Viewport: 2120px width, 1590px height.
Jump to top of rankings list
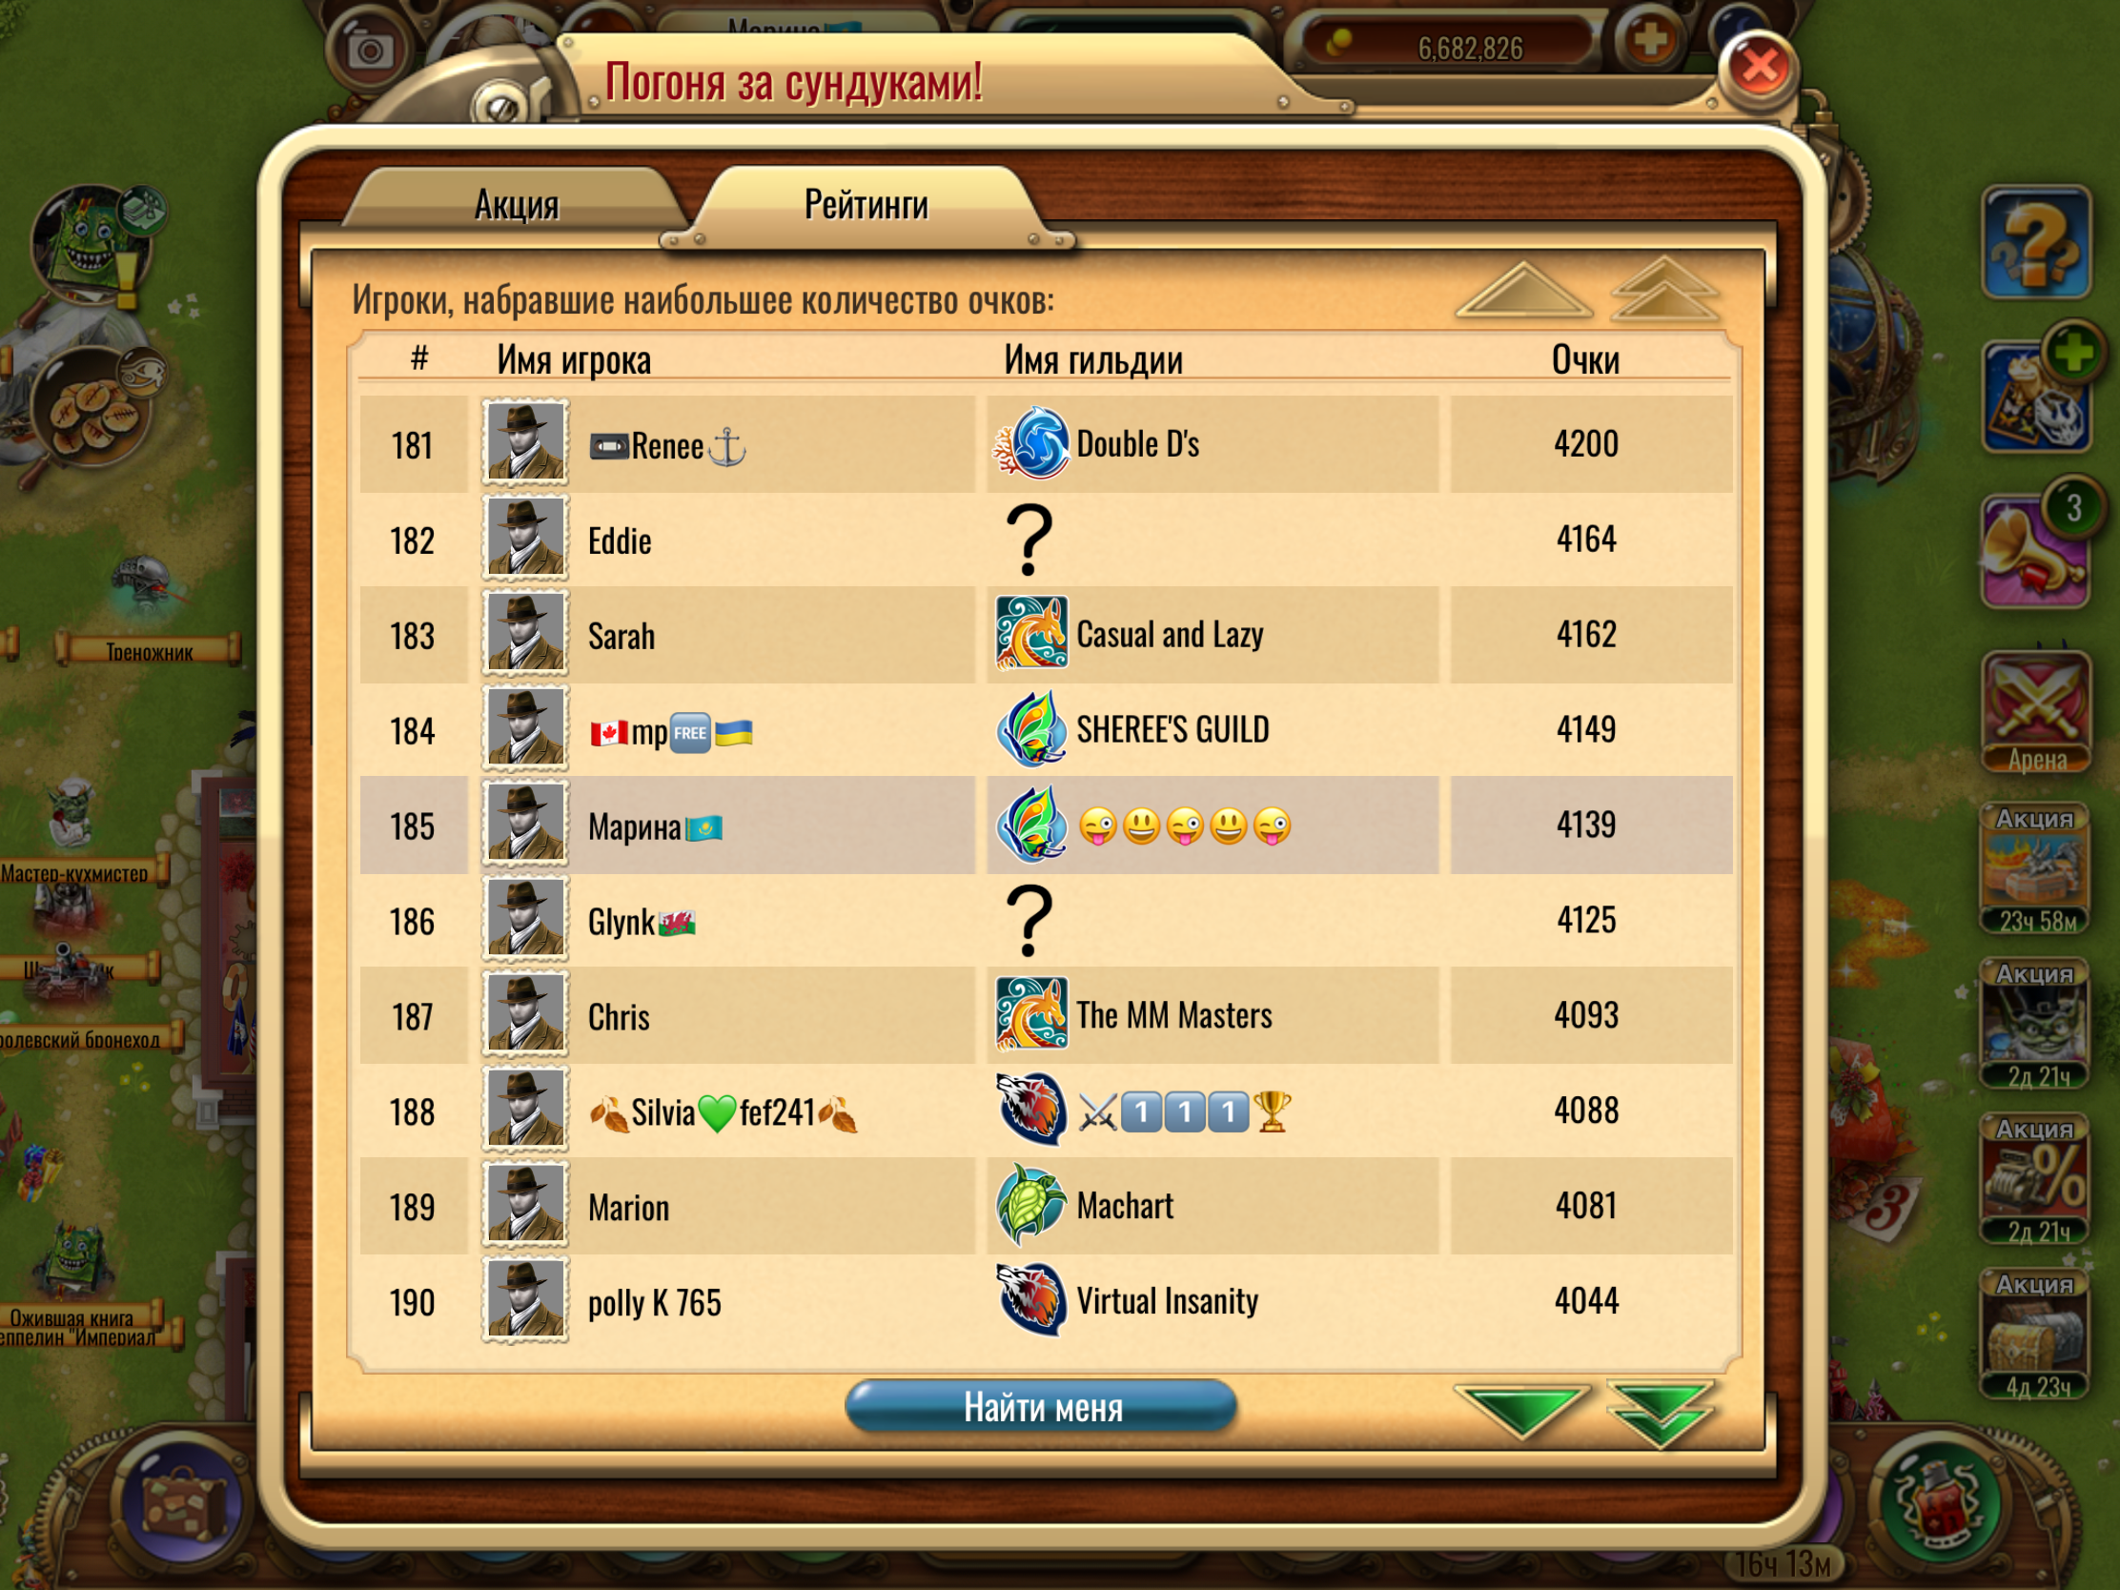1665,290
